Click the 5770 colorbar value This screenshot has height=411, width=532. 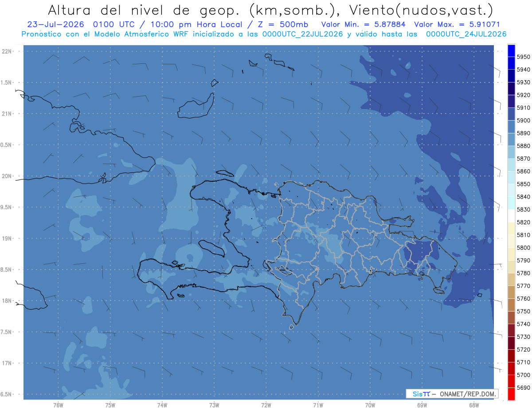(523, 286)
